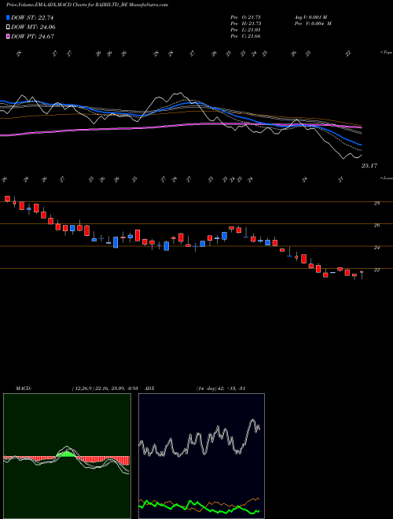
Task: Click the 24 price axis label
Action: tap(376, 248)
